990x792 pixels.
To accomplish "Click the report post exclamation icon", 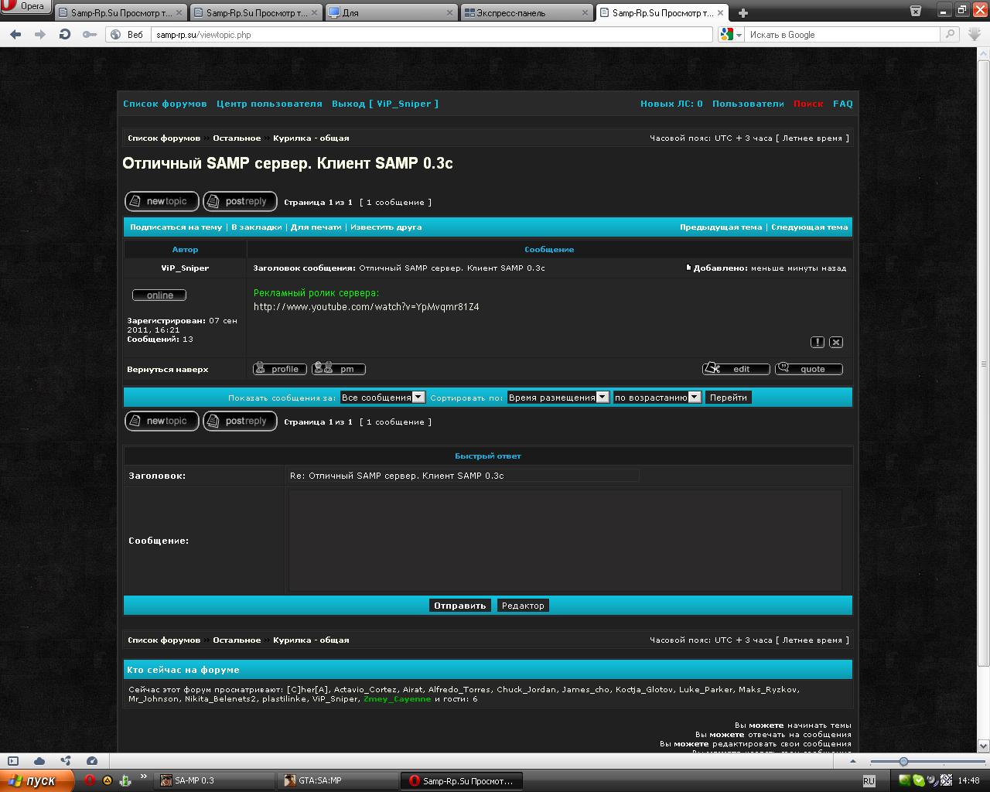I will pyautogui.click(x=818, y=342).
